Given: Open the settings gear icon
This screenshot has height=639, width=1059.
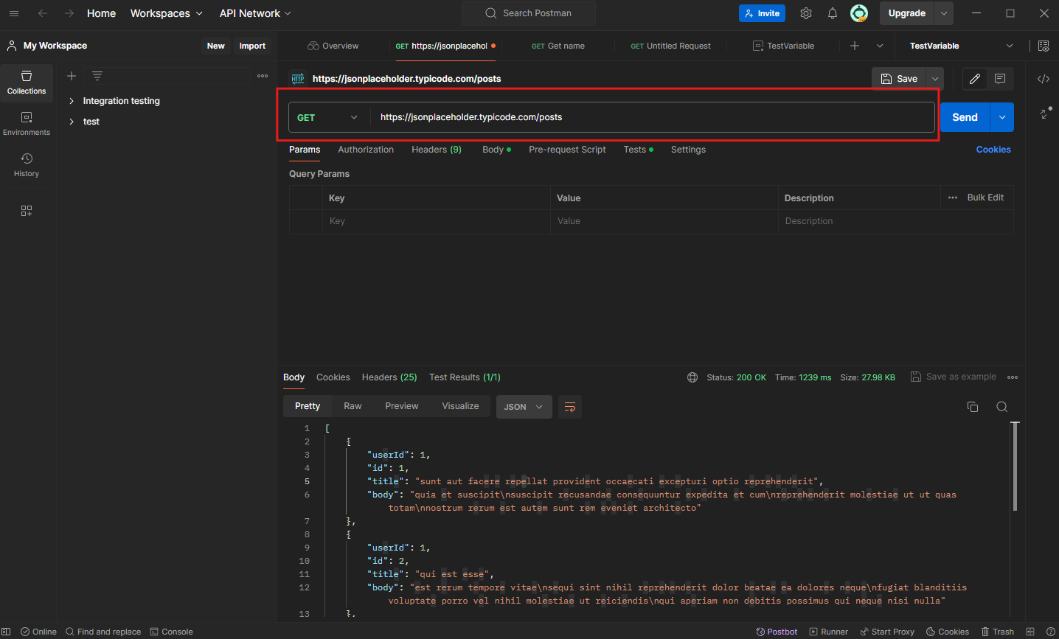Looking at the screenshot, I should [806, 13].
